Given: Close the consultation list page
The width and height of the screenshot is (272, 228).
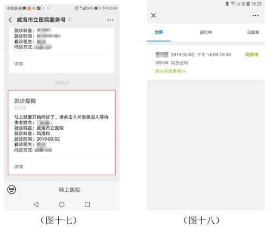Looking at the screenshot, I should click(x=153, y=15).
